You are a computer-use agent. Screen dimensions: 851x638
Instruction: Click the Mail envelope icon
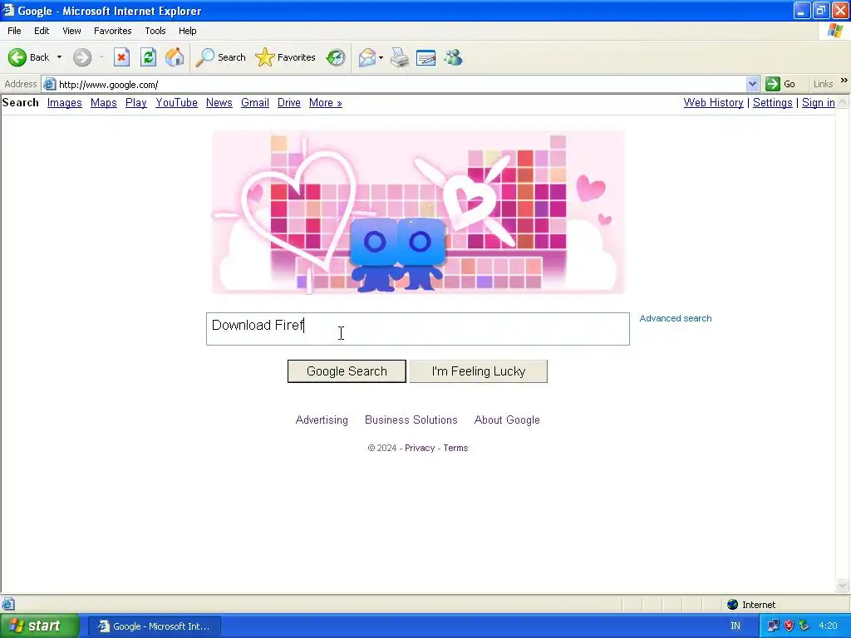pyautogui.click(x=367, y=57)
